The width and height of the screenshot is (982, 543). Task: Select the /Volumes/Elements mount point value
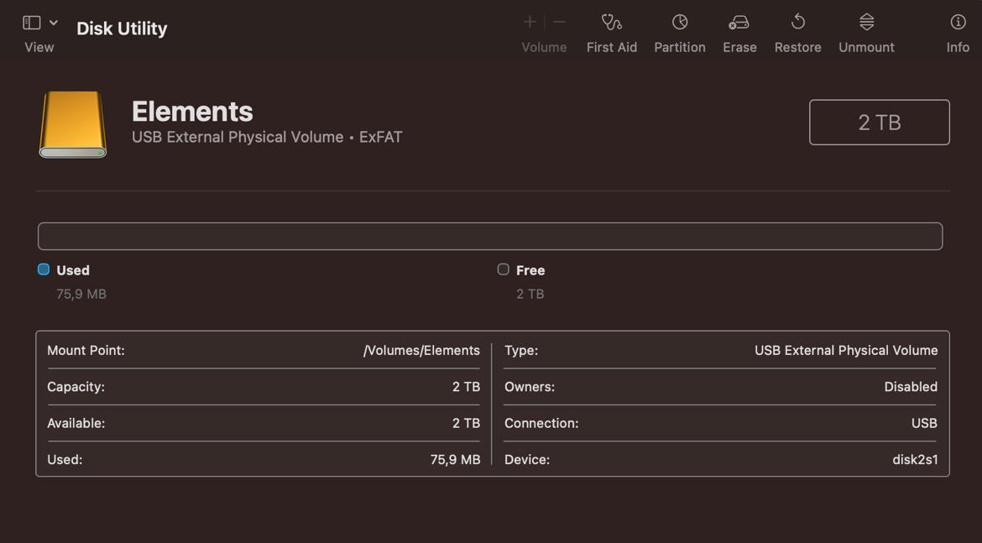click(421, 350)
